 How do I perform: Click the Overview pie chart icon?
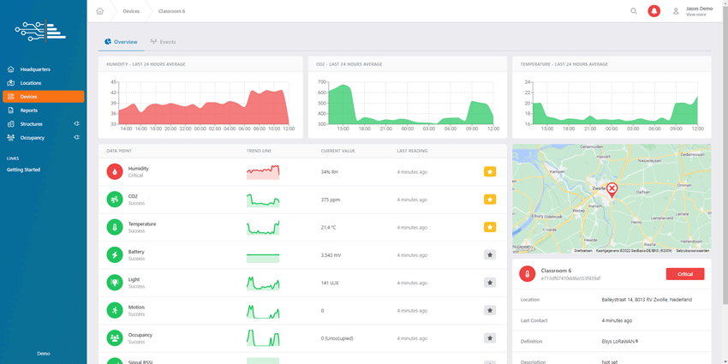pyautogui.click(x=108, y=42)
